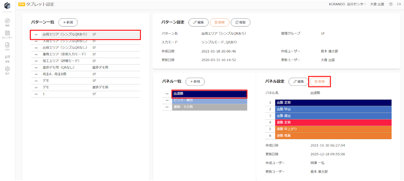Image resolution: width=404 pixels, height=181 pixels.
Task: Grab the drag handle of pattern named 1
Action: point(36,94)
